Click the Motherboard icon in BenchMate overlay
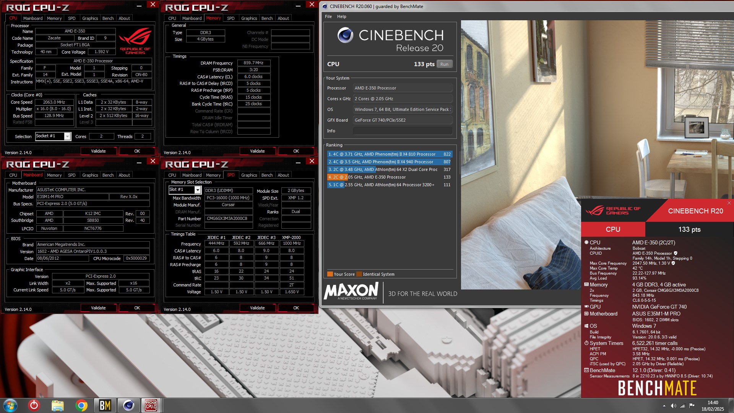The height and width of the screenshot is (413, 734). (x=586, y=314)
